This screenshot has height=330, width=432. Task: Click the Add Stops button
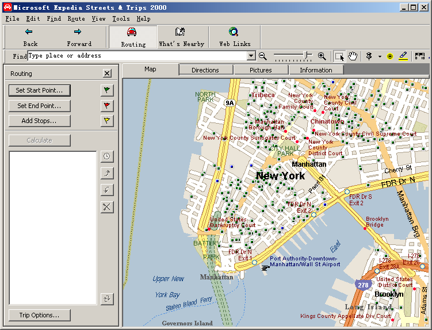point(39,121)
